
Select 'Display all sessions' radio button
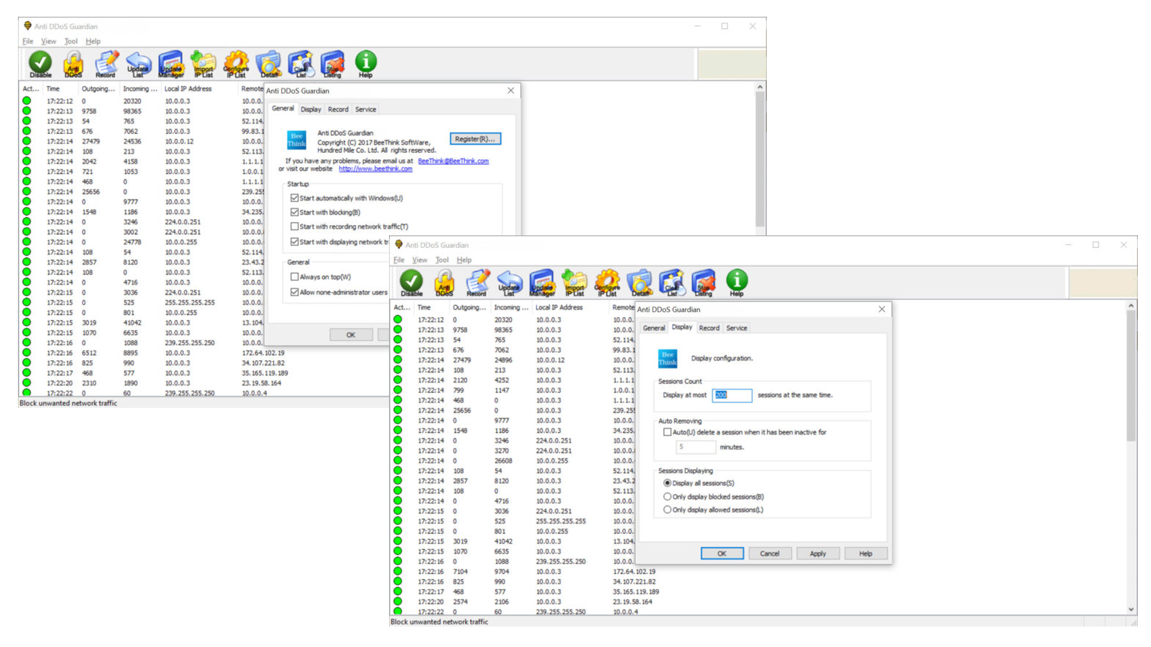[667, 483]
